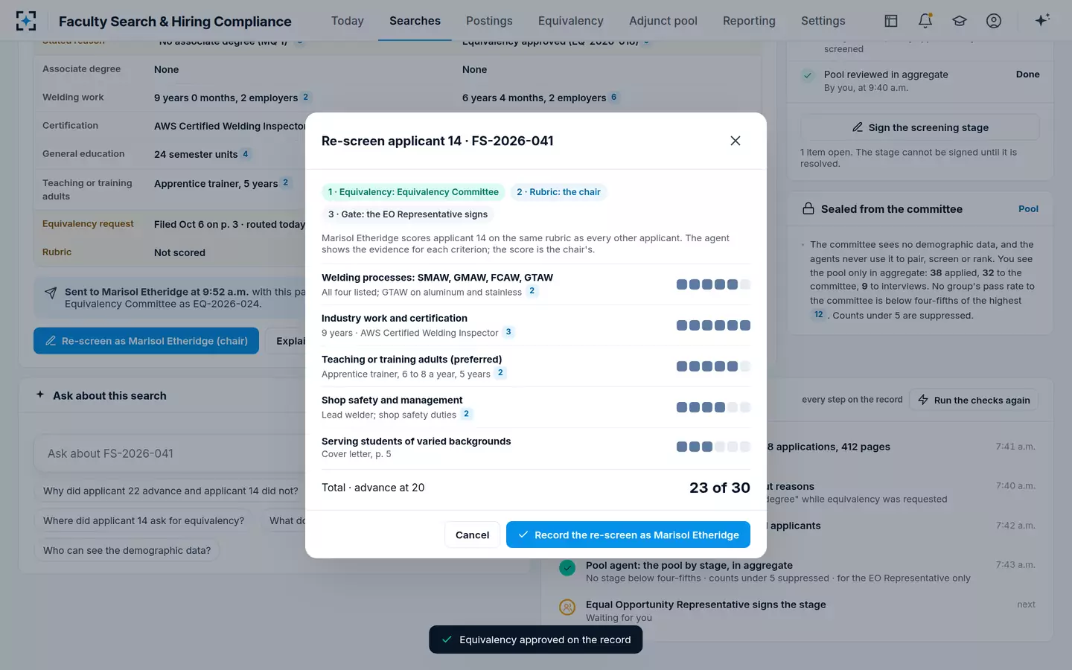Open the notifications bell
Screen dimensions: 1072x670
pyautogui.click(x=925, y=21)
